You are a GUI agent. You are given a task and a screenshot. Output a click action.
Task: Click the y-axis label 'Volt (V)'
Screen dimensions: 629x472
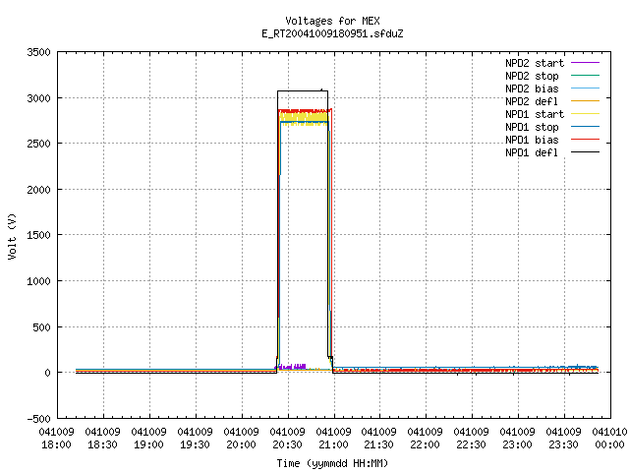coord(12,236)
